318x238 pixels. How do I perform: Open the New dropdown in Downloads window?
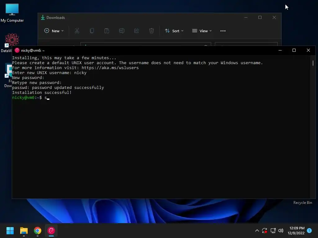pos(54,31)
